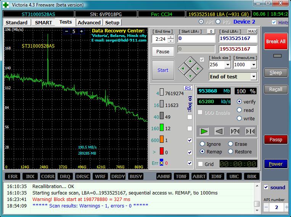Click the up arrow on the diamond navigation pad
Image resolution: width=291 pixels, height=217 pixels.
click(190, 62)
